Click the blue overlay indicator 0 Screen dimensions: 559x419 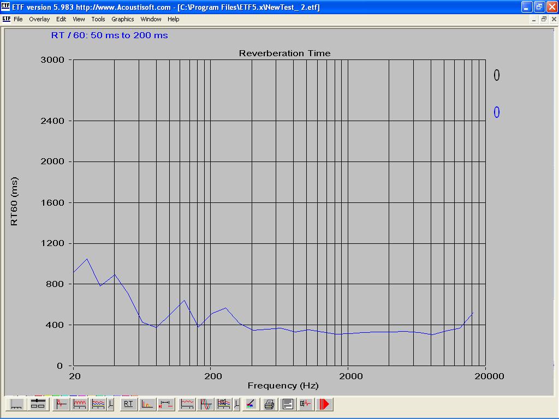(x=497, y=112)
